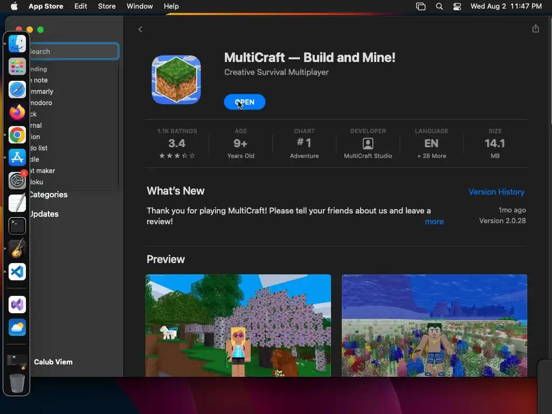
Task: Open Visual Studio Code from the dock
Action: coord(17,272)
